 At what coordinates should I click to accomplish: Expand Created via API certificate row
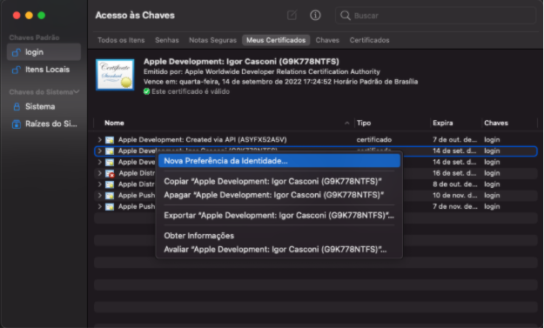point(99,140)
